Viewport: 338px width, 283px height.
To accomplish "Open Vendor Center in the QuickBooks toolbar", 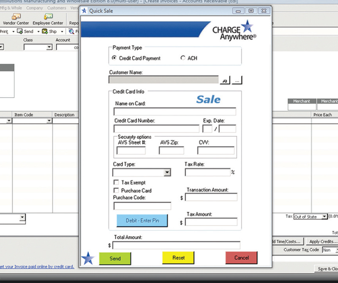I will point(16,19).
